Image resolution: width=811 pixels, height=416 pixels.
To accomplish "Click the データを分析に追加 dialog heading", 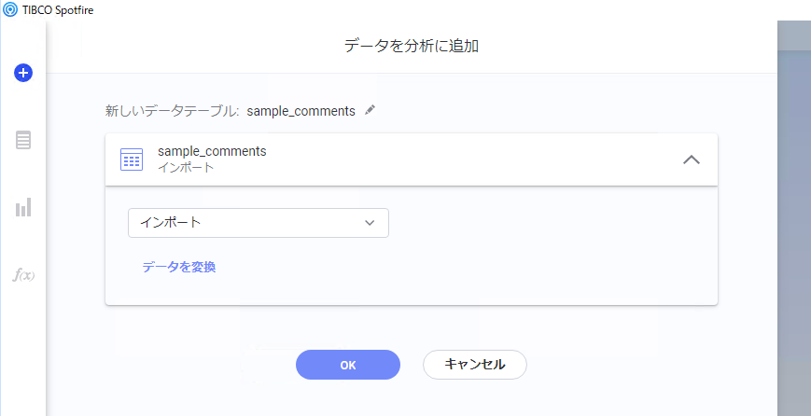I will click(x=412, y=46).
